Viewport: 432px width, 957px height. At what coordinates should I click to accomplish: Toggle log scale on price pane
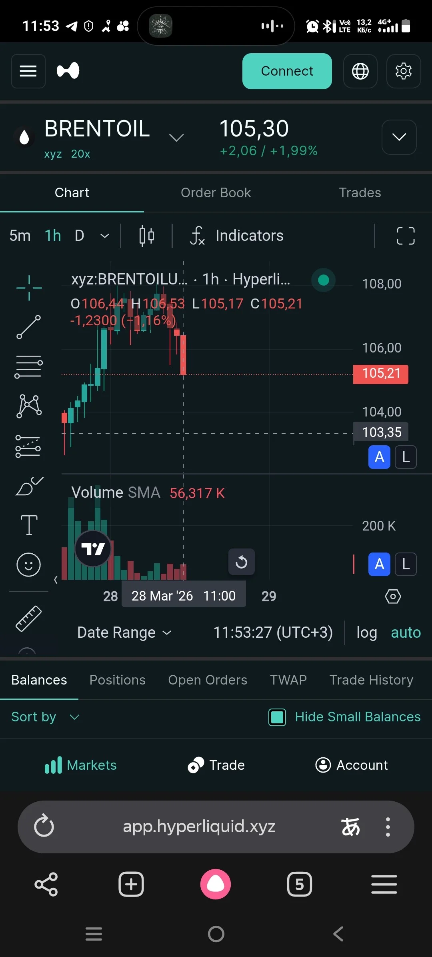tap(406, 457)
